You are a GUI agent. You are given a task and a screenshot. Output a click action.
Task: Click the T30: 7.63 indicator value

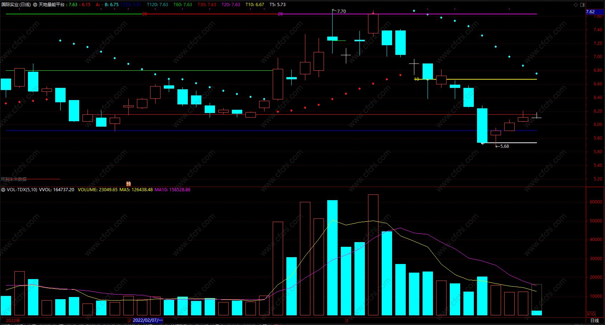(x=207, y=5)
